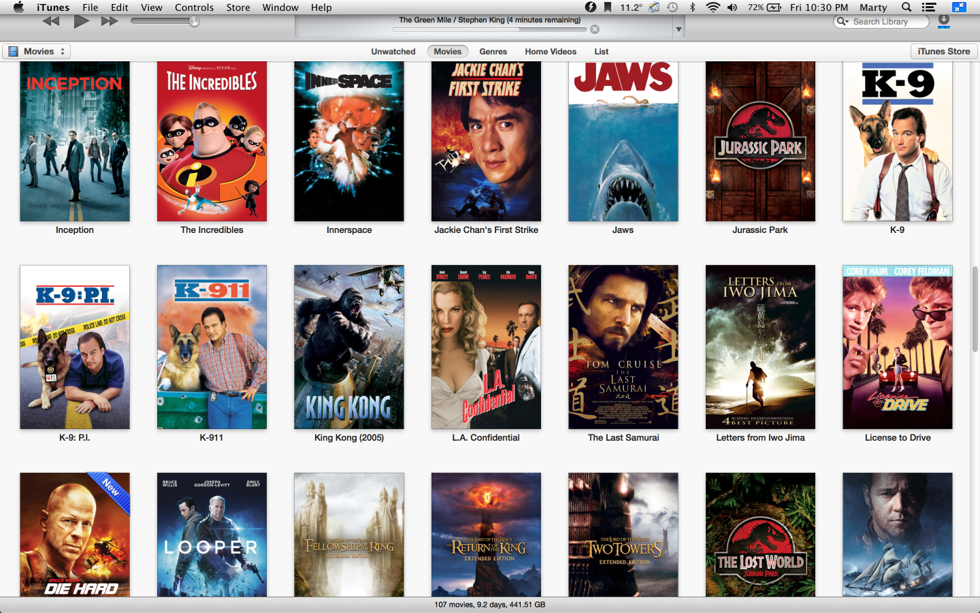Select the K-9: P.I. movie poster
Viewport: 980px width, 613px height.
click(75, 347)
